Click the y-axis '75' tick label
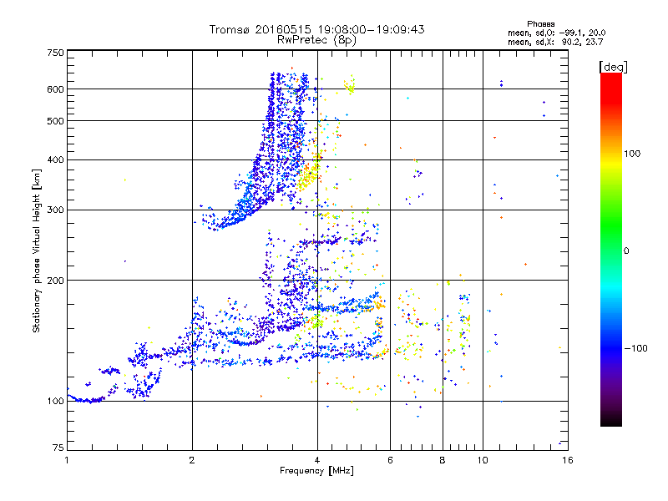The image size is (668, 501). pos(58,448)
